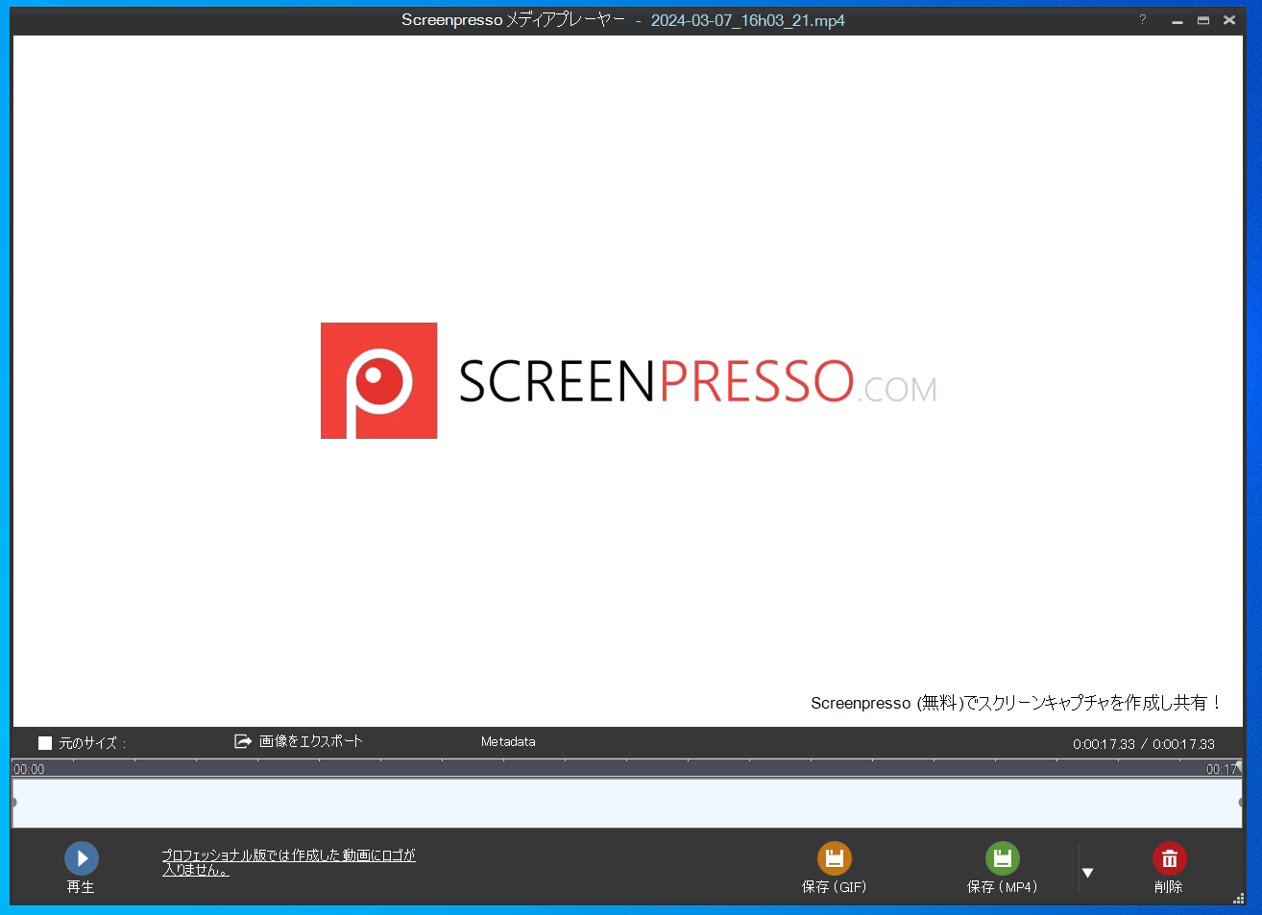The image size is (1262, 915).
Task: Click the trim strip below the seek bar
Action: (x=631, y=803)
